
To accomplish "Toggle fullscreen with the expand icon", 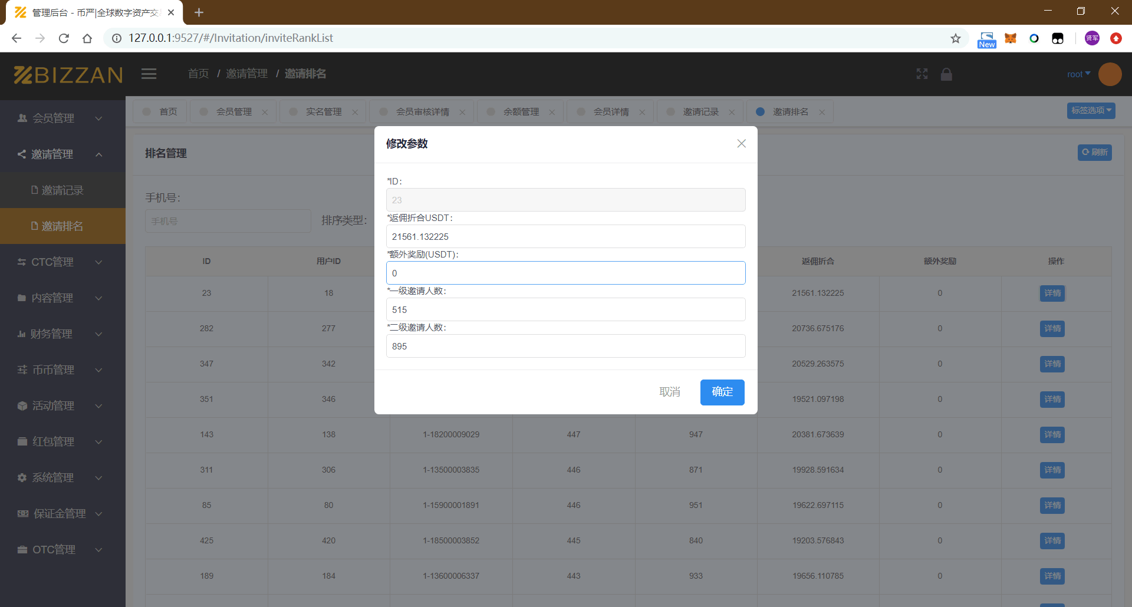I will (922, 74).
